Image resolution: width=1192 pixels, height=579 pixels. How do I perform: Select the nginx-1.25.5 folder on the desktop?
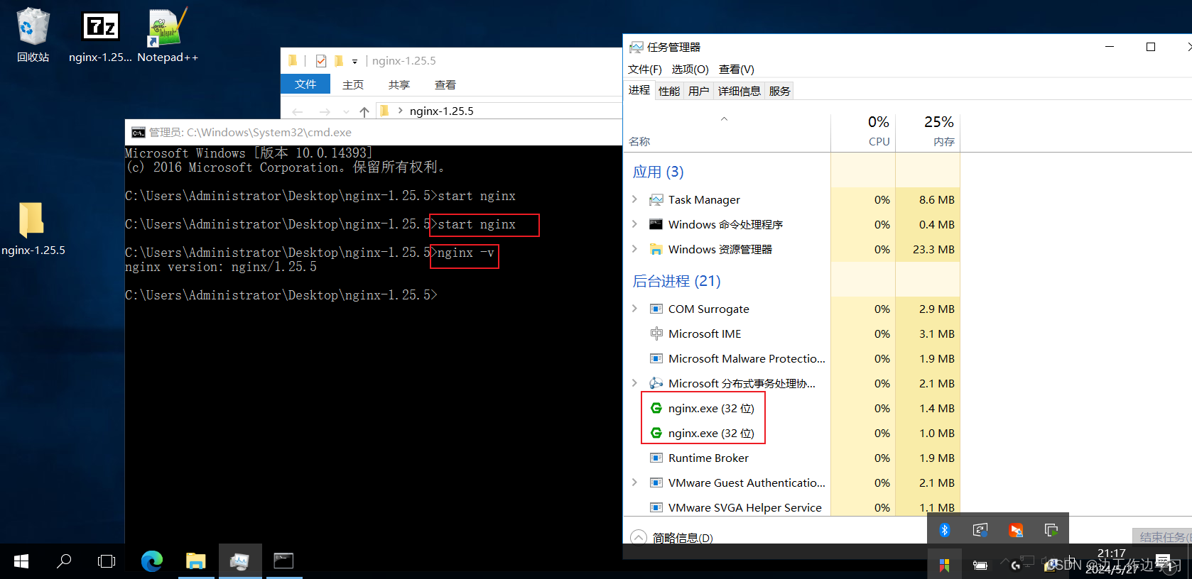[x=33, y=228]
